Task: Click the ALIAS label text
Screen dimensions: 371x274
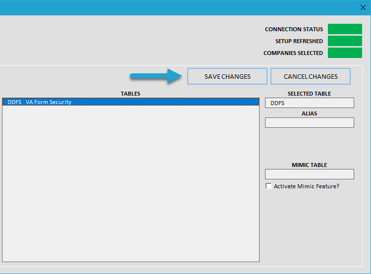Action: coord(309,113)
